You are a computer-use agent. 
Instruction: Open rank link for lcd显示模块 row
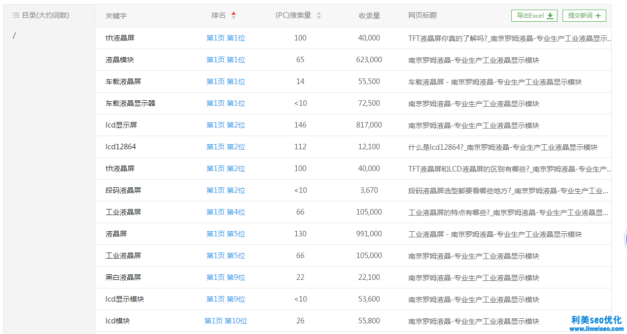(226, 299)
